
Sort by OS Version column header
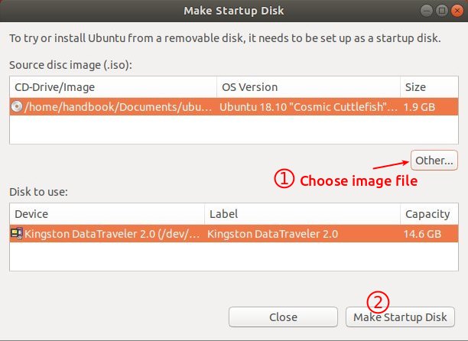(x=308, y=87)
